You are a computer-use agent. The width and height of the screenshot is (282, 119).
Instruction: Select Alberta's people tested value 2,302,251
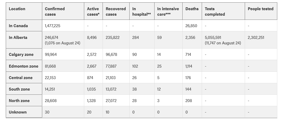tap(256, 38)
